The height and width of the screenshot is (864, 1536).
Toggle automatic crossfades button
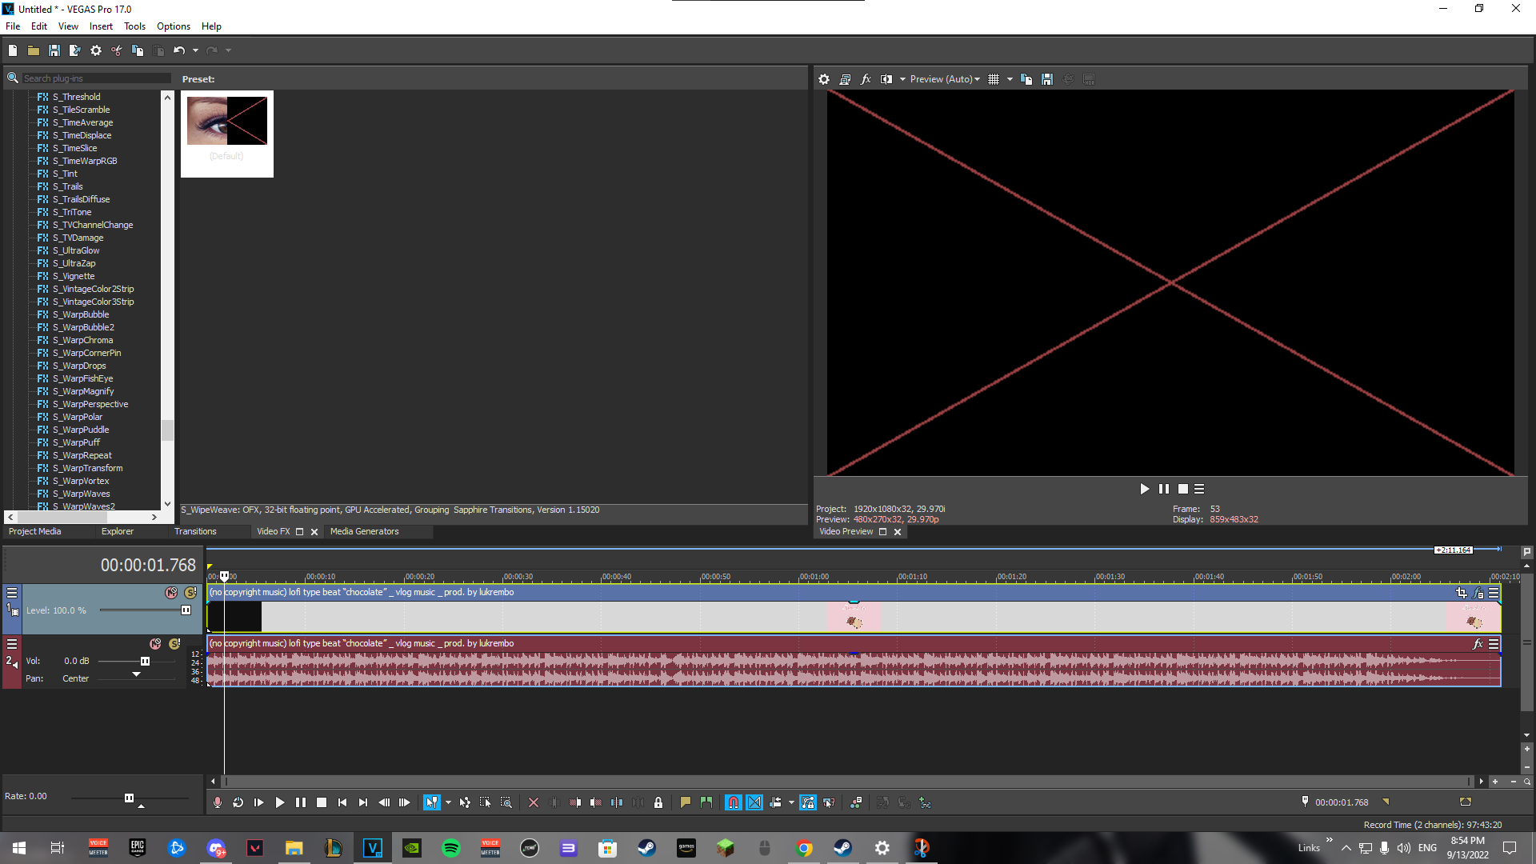click(754, 802)
